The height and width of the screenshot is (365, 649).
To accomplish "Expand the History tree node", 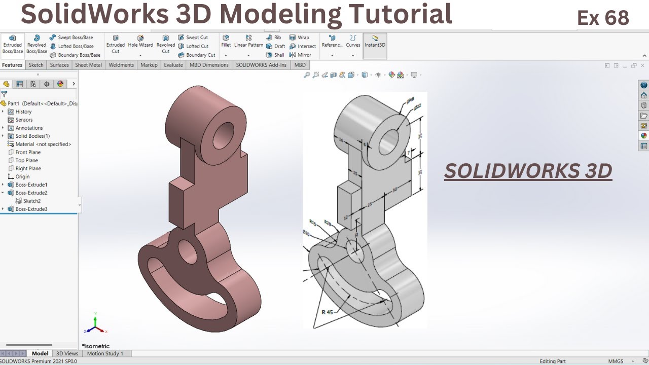I will click(x=3, y=112).
